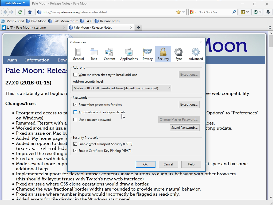
Task: Open the Content preferences pane
Action: click(109, 54)
